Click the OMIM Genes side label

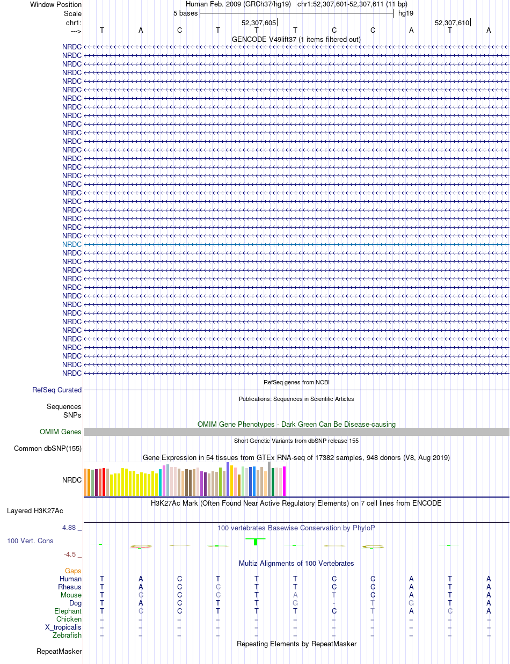coord(61,432)
